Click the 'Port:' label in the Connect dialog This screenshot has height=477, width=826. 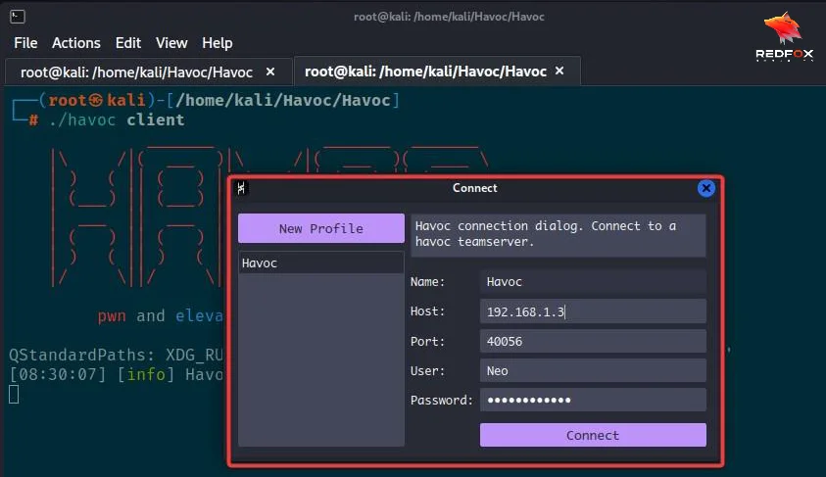(427, 341)
